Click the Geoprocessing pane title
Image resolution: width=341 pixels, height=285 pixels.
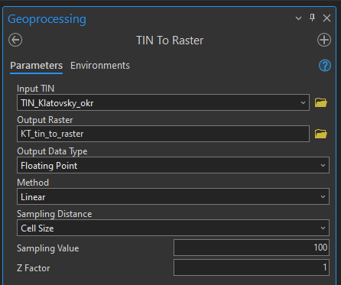point(47,19)
